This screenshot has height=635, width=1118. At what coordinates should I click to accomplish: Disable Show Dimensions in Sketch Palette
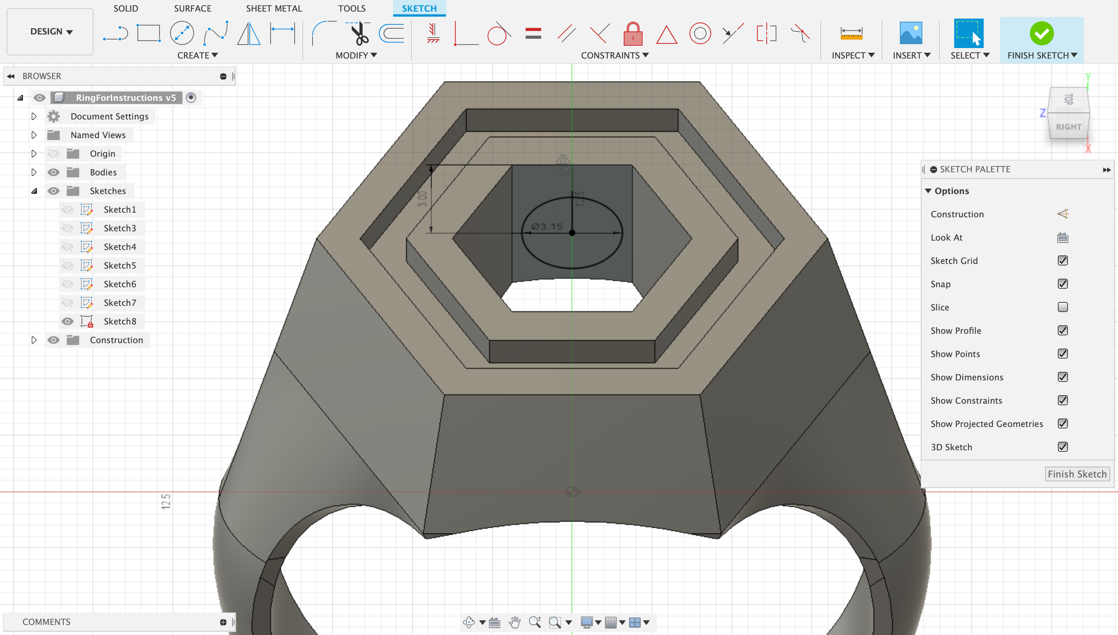(1063, 377)
